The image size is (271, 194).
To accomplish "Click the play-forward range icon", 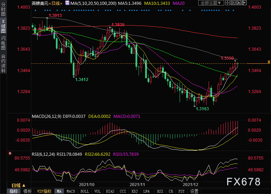I will click(x=239, y=3).
